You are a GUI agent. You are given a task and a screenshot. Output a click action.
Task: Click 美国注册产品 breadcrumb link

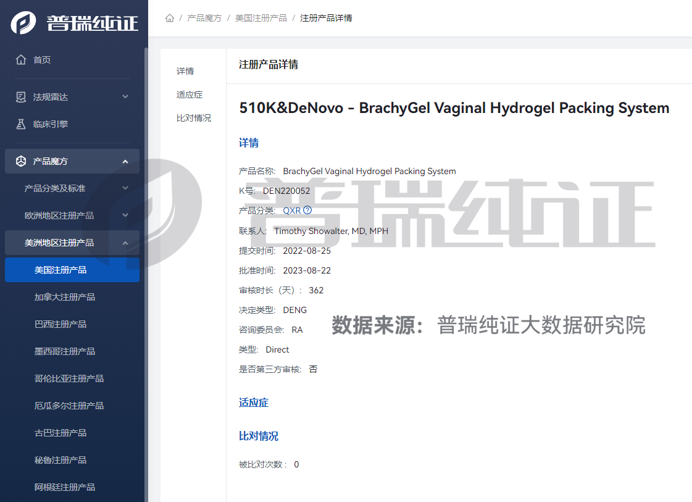click(261, 18)
